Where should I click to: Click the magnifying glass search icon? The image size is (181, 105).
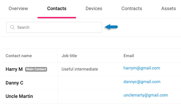pyautogui.click(x=12, y=27)
